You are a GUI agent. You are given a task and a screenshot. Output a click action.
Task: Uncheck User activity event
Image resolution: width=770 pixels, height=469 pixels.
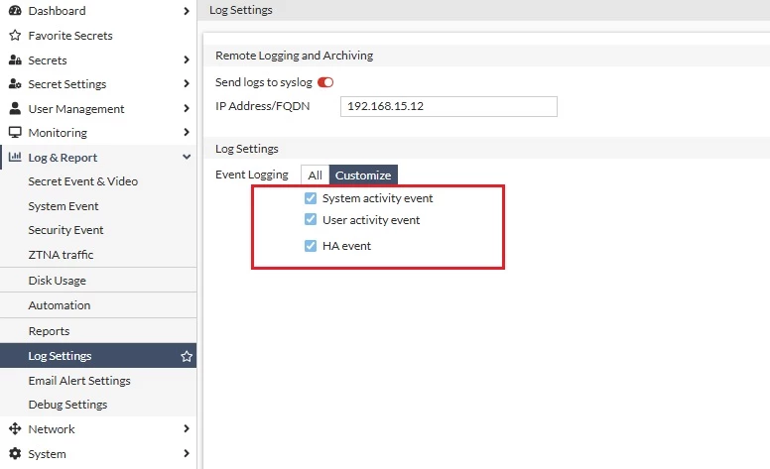click(311, 219)
